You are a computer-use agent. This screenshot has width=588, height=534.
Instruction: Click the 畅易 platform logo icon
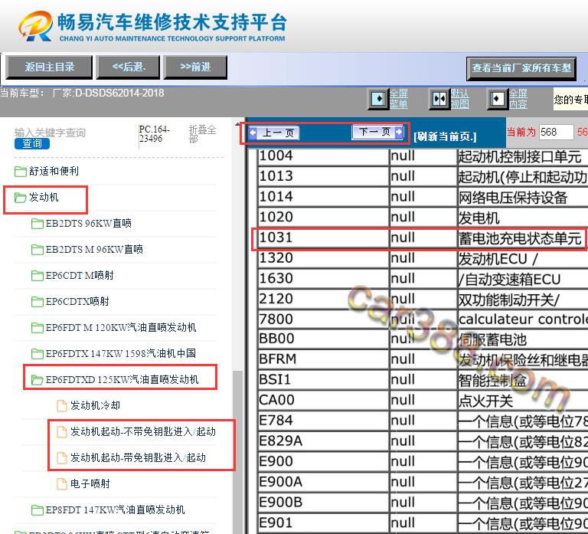pos(36,25)
